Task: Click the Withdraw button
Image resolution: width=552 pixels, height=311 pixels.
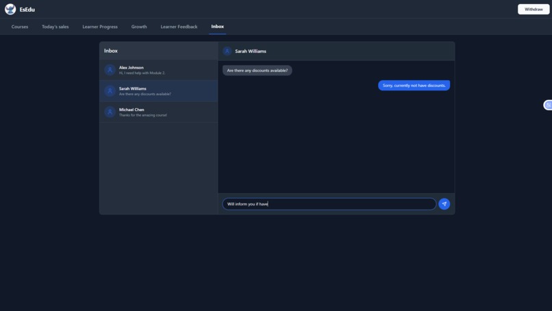Action: (534, 9)
